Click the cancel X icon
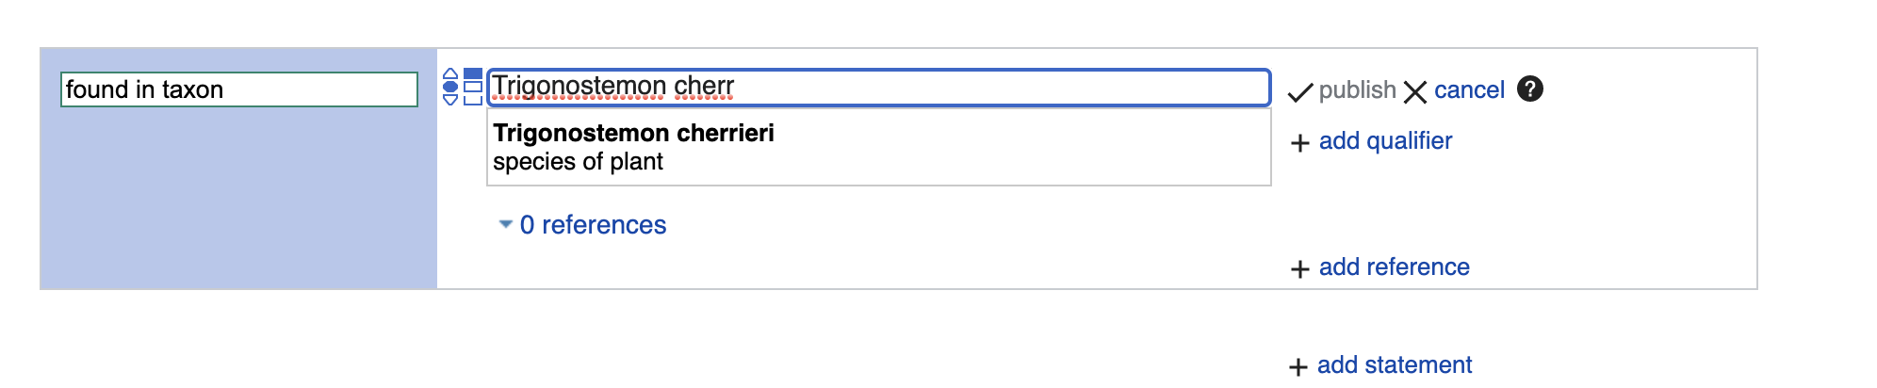Viewport: 1877px width, 388px height. pos(1415,91)
